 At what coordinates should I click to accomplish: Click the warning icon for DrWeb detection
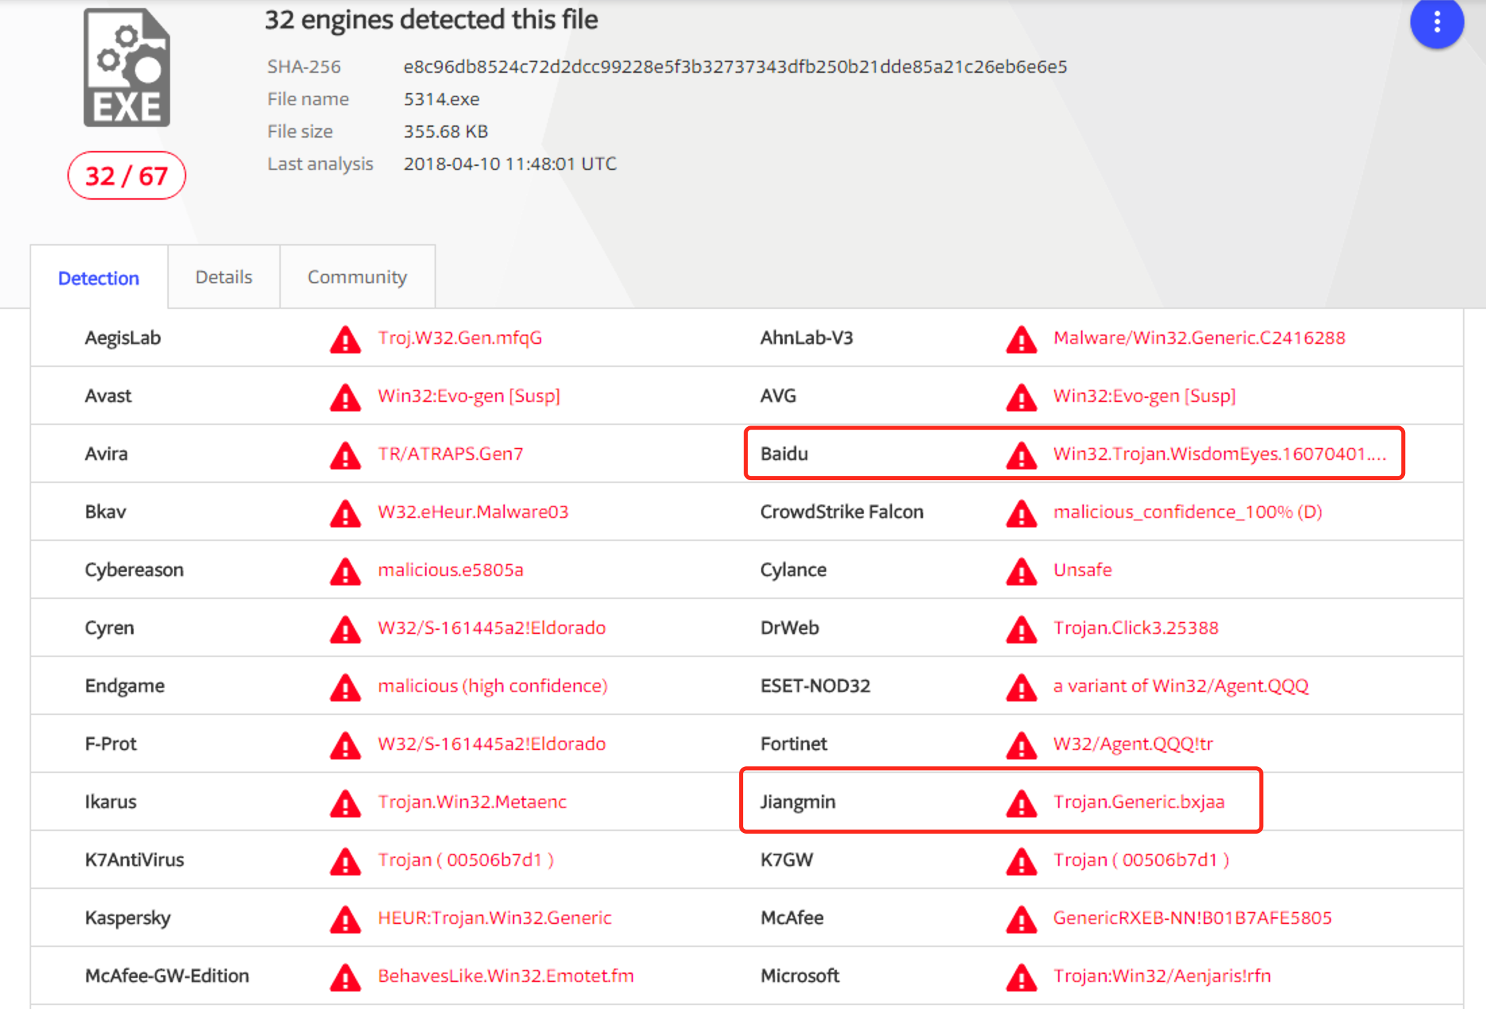pyautogui.click(x=1021, y=629)
